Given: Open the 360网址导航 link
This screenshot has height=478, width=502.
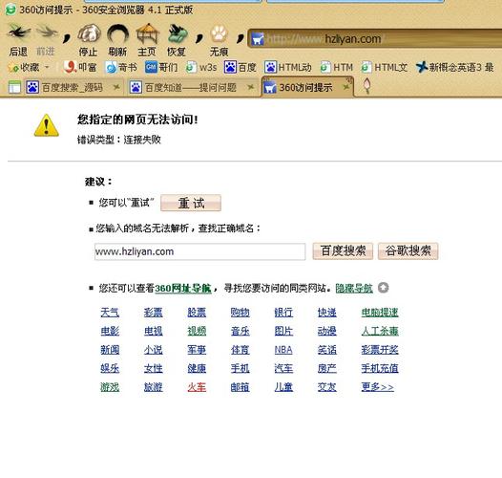Looking at the screenshot, I should (183, 288).
